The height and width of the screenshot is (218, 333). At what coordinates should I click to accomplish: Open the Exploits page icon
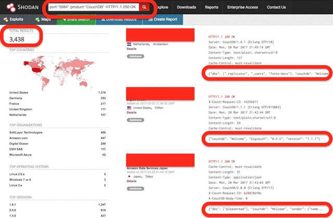click(x=5, y=19)
